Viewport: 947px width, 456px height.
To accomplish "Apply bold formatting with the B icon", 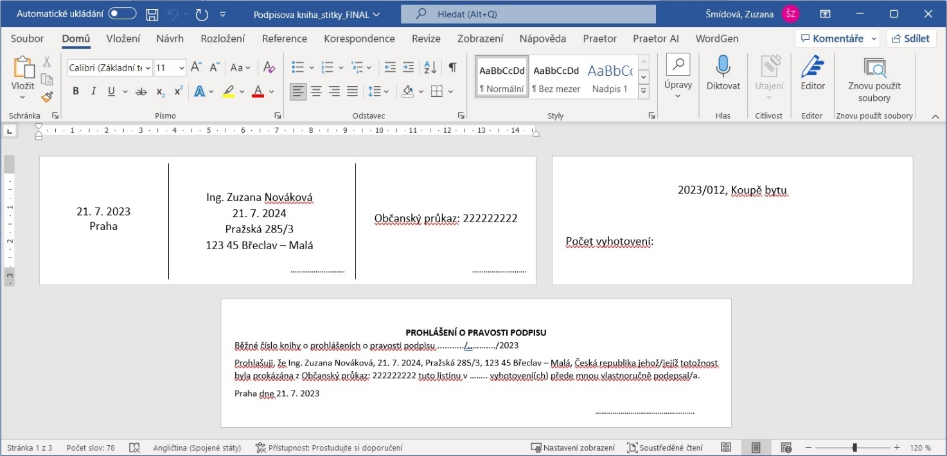I will pyautogui.click(x=75, y=91).
